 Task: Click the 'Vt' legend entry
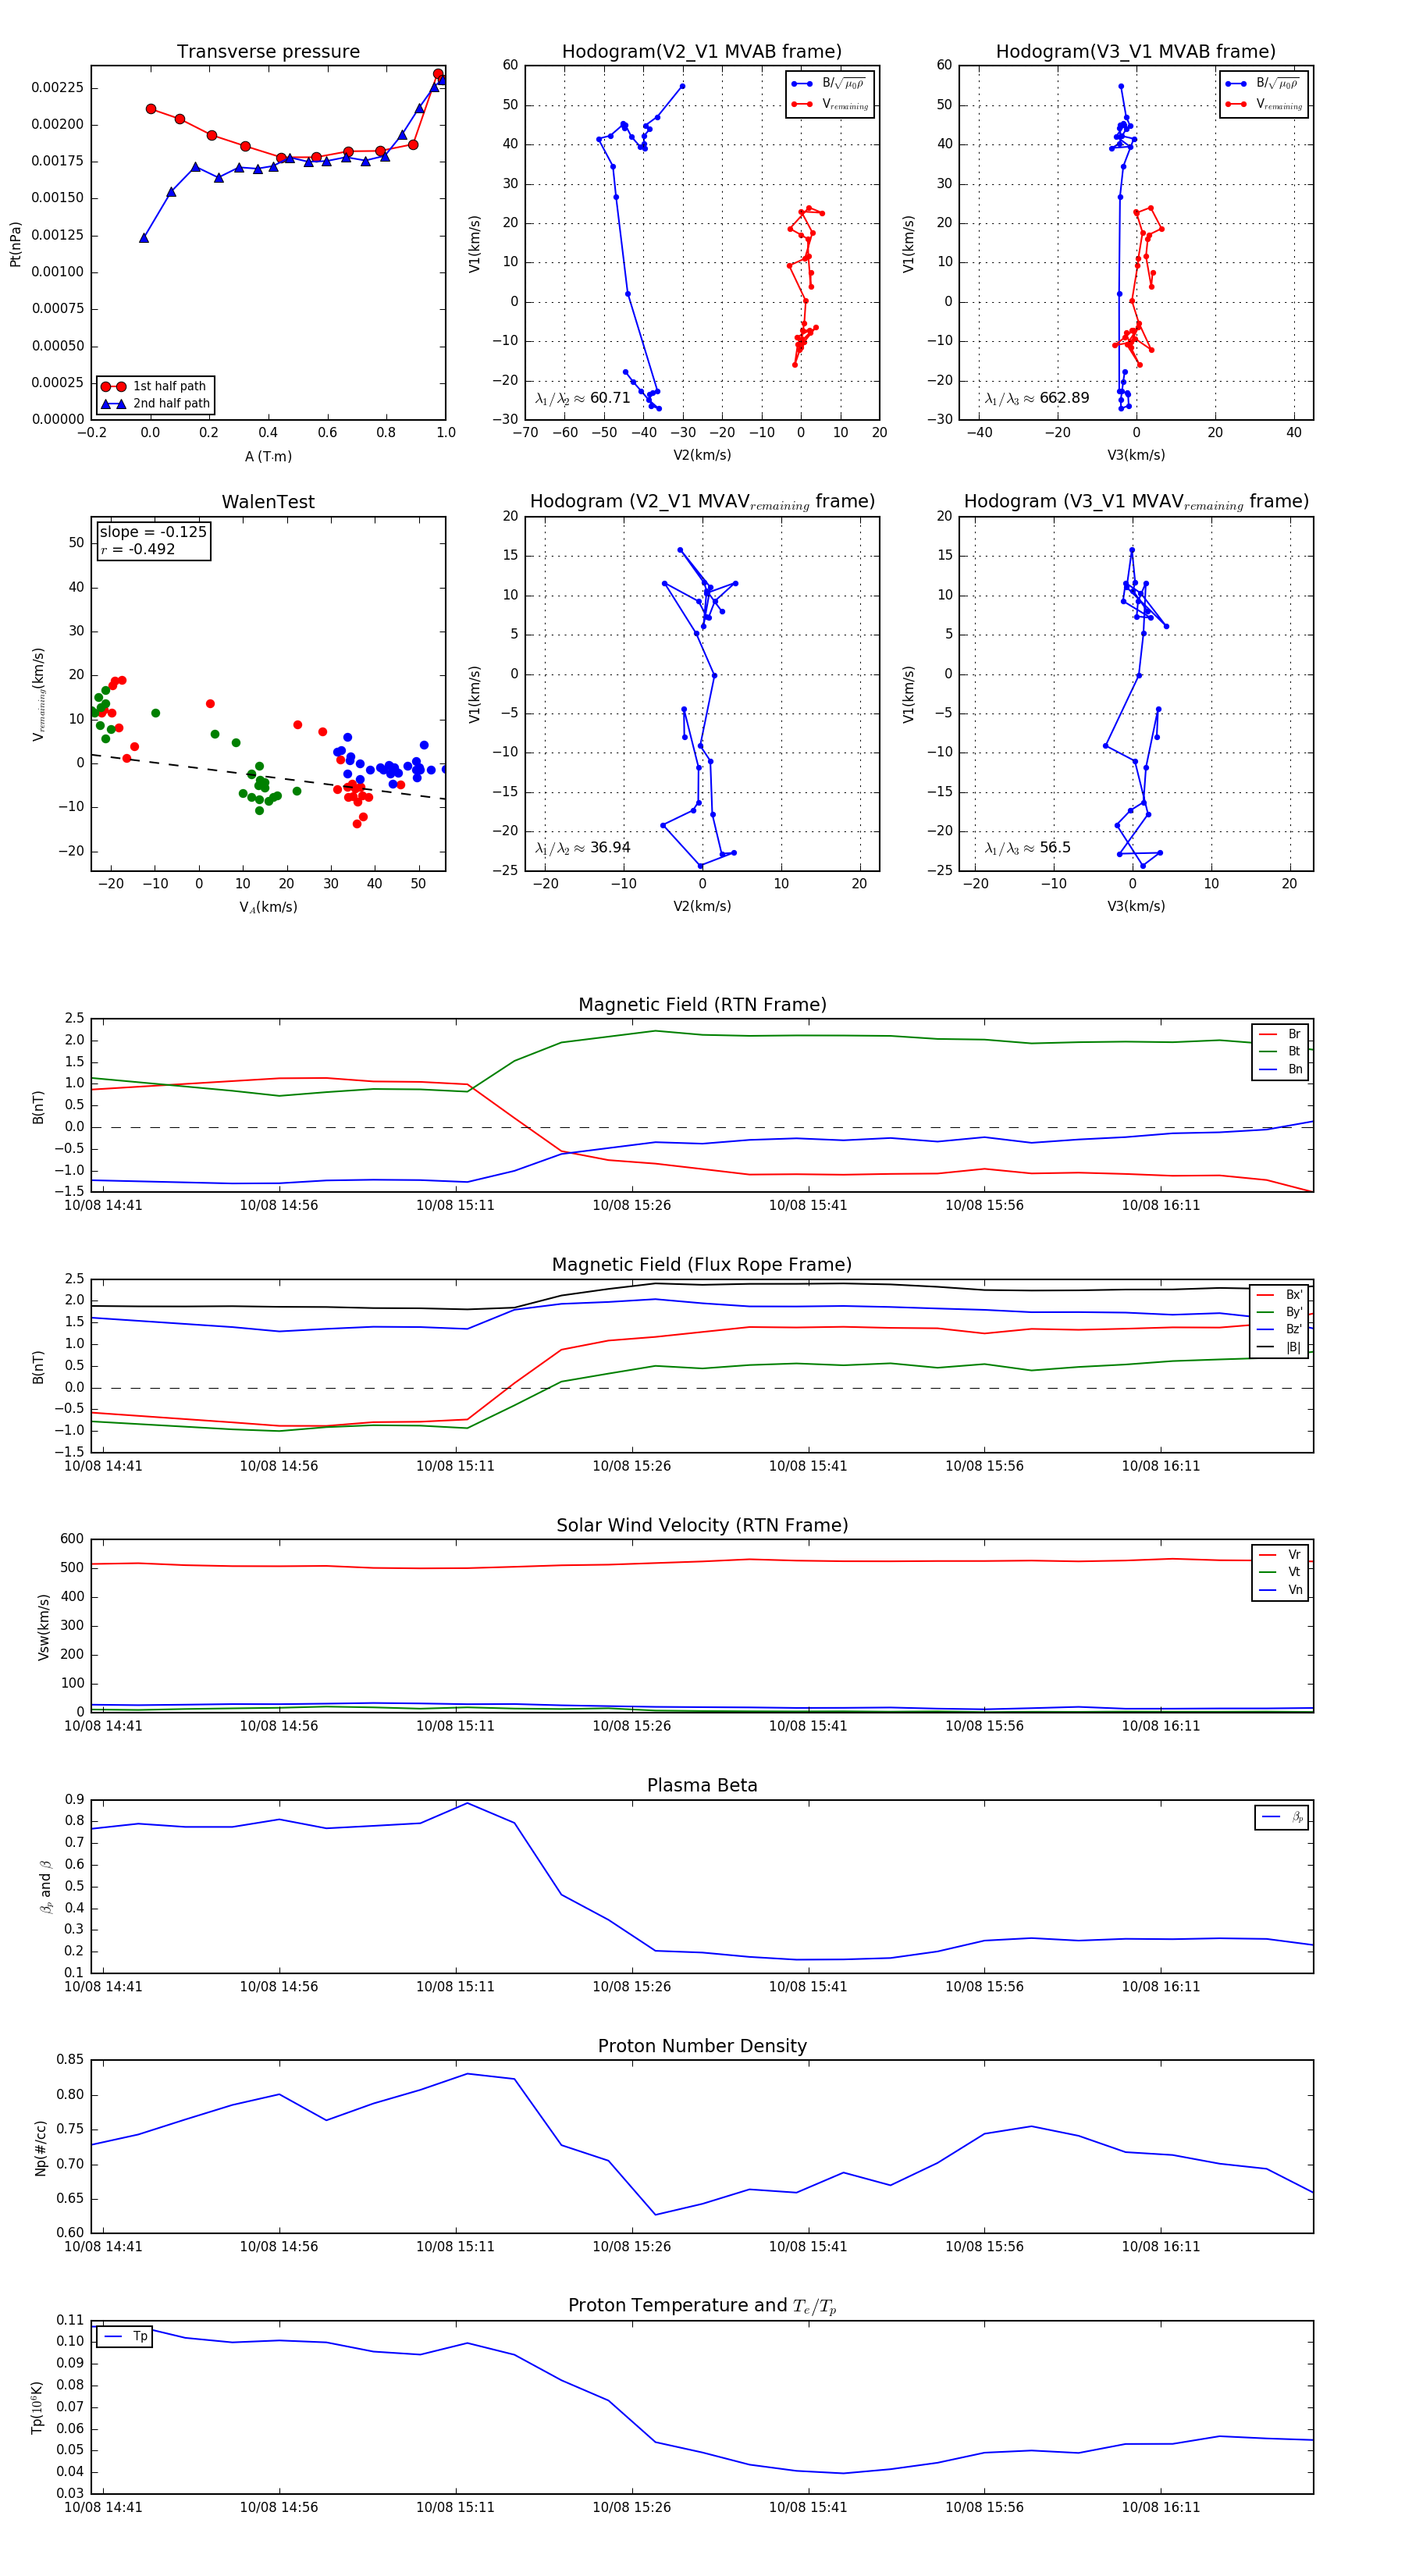click(1280, 1572)
